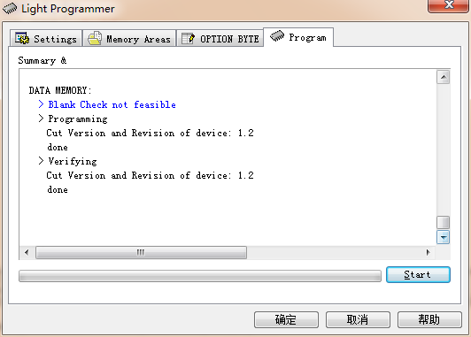Click the horizontal scrollbar thumb
Image resolution: width=471 pixels, height=337 pixels.
[141, 252]
